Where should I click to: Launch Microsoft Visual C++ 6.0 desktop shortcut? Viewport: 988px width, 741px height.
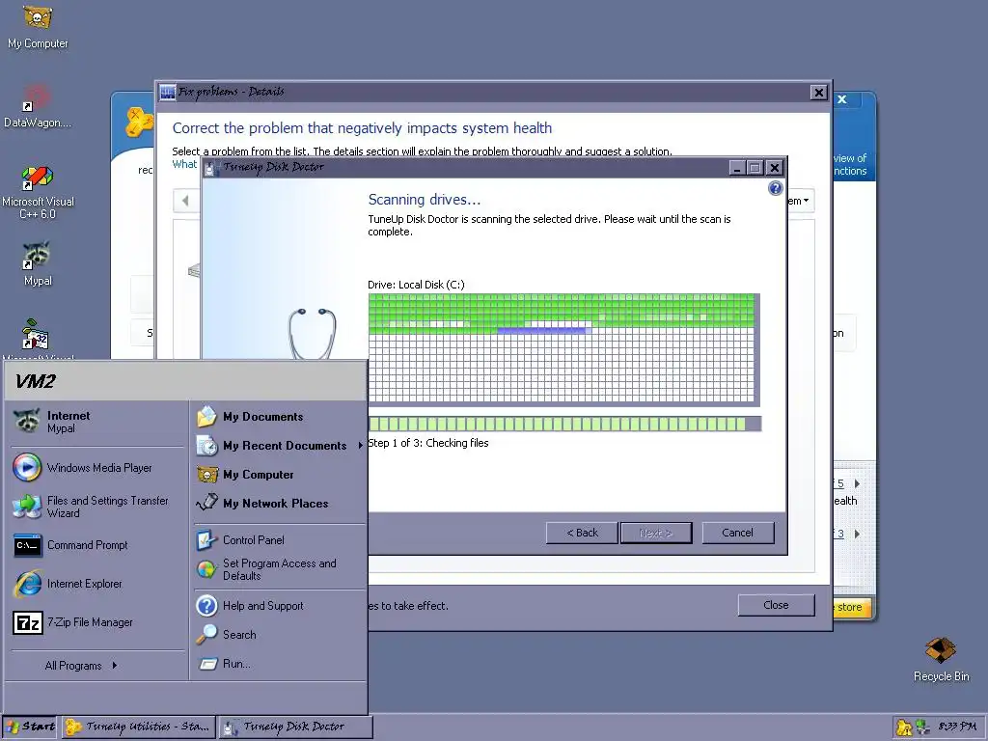point(38,192)
